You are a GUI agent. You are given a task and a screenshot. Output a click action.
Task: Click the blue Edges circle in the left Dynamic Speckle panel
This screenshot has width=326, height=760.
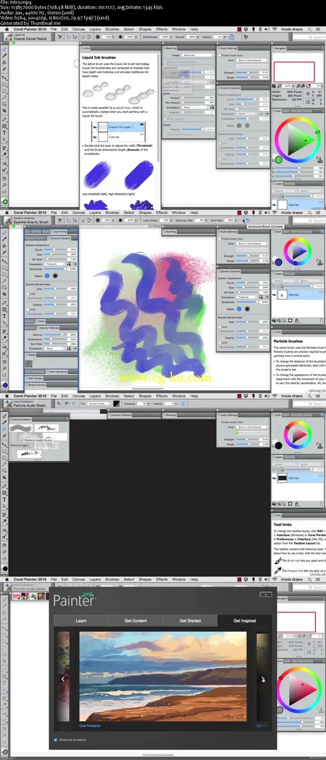[x=47, y=275]
